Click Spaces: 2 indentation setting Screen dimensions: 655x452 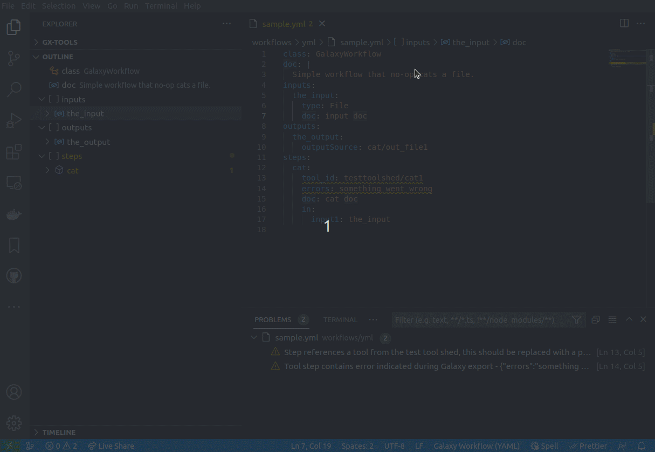(x=357, y=446)
